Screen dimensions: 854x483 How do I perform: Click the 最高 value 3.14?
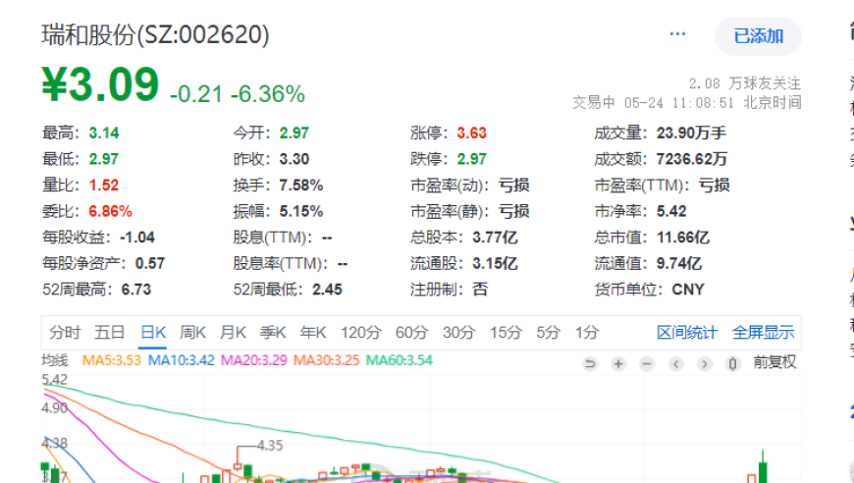click(x=104, y=133)
